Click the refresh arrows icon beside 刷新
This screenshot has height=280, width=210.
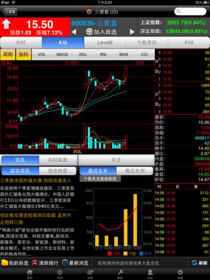[x=194, y=263]
